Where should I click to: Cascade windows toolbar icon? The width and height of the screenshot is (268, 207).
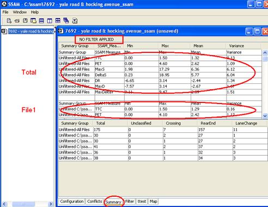[x=66, y=21]
